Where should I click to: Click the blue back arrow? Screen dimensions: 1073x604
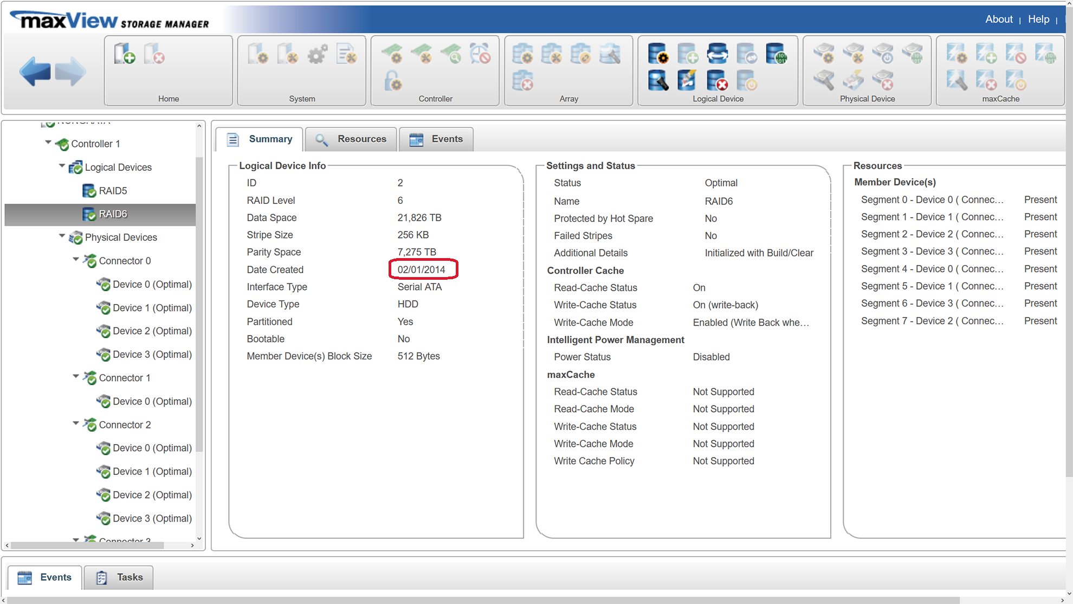pyautogui.click(x=35, y=71)
